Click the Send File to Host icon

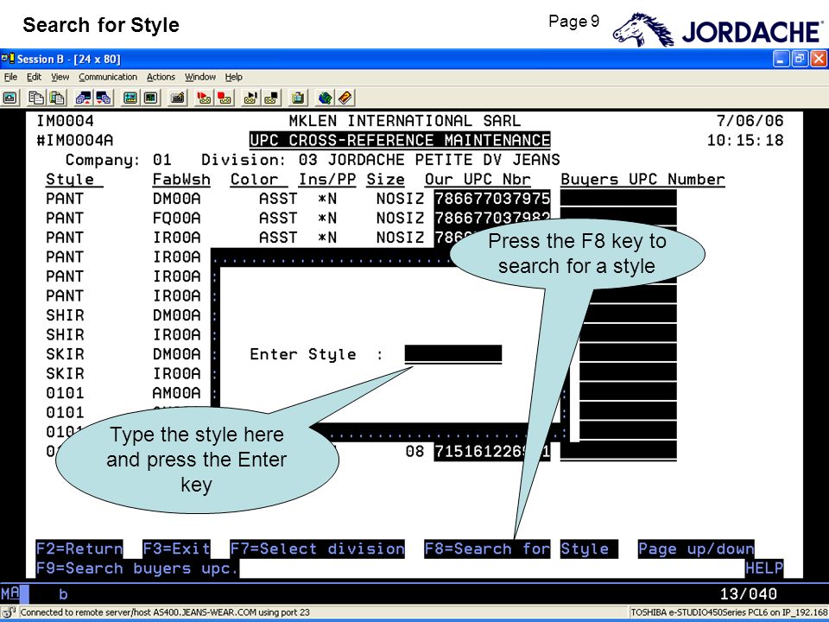tap(84, 98)
